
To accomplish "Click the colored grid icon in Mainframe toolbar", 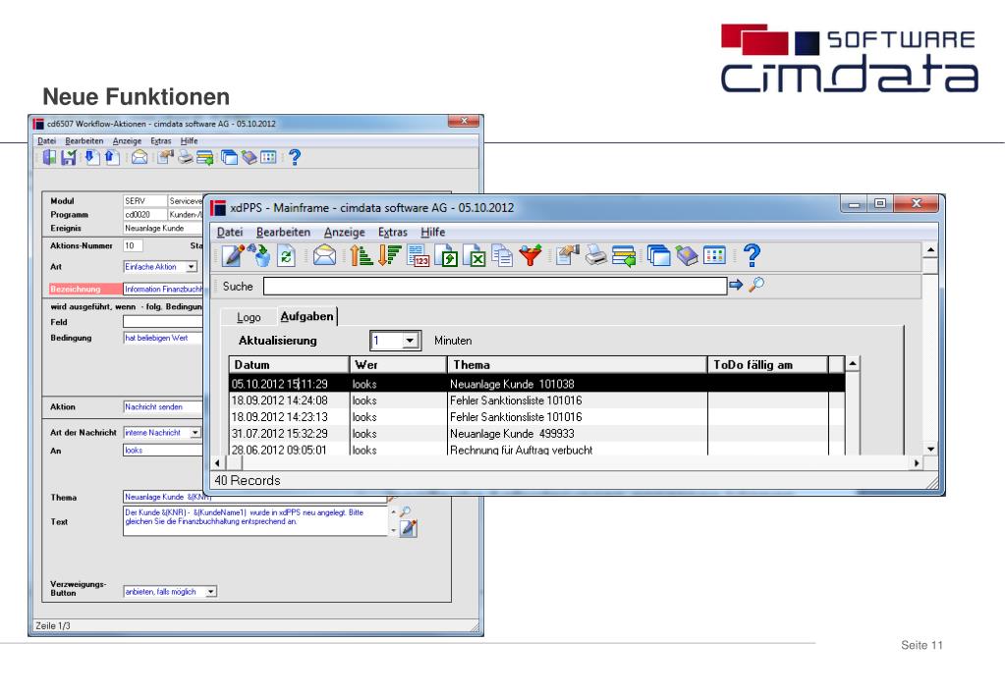I will pyautogui.click(x=714, y=255).
